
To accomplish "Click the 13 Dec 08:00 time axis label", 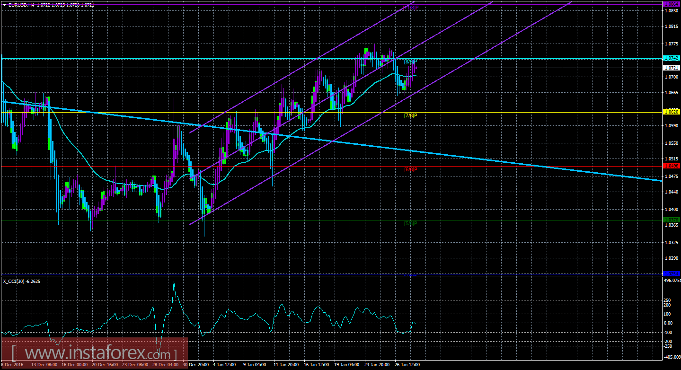I will (x=44, y=365).
